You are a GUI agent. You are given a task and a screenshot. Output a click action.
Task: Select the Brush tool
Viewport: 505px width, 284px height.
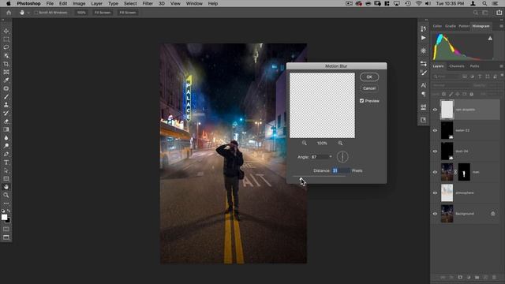(6, 96)
